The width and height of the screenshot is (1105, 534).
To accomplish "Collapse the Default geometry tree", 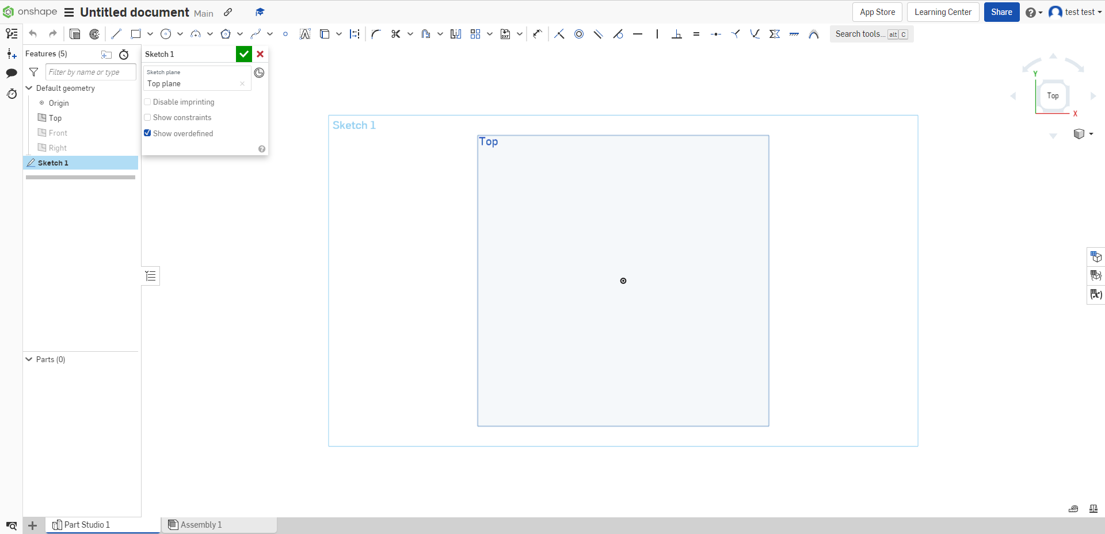I will coord(29,88).
